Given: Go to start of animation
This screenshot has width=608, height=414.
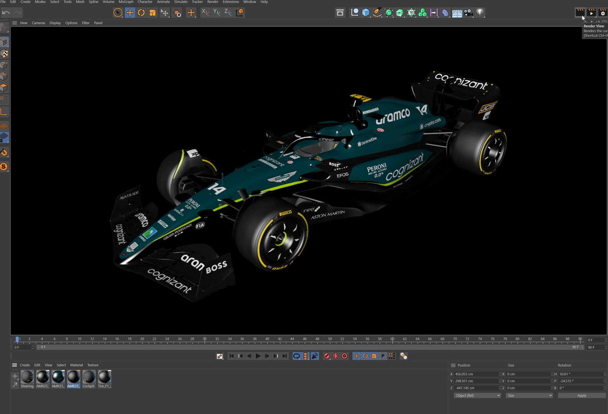Looking at the screenshot, I should click(232, 356).
